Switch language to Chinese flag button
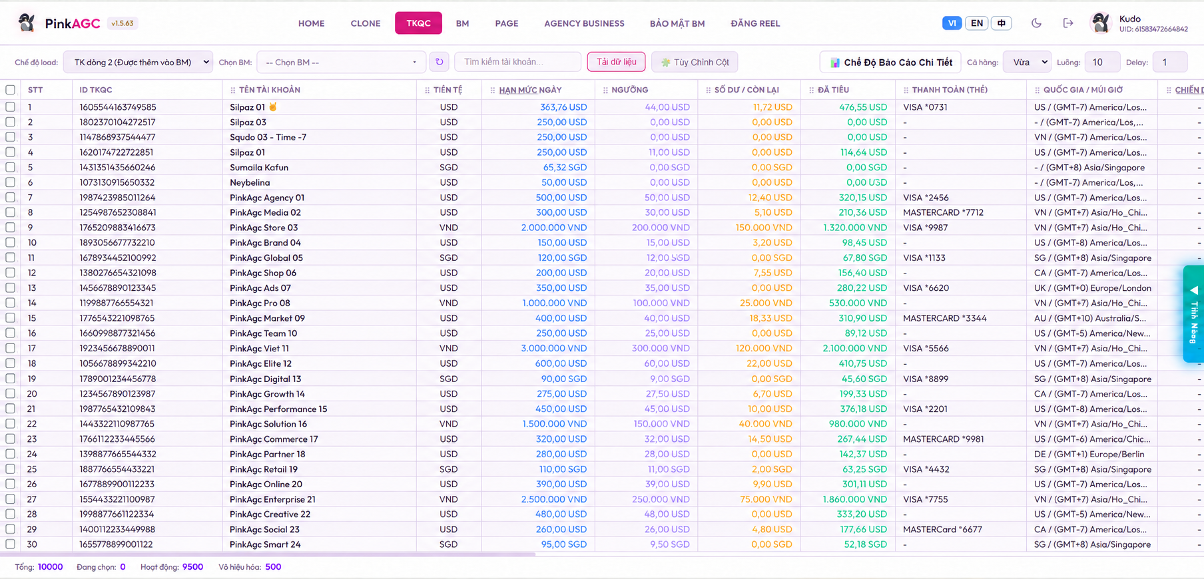 pos(1001,23)
